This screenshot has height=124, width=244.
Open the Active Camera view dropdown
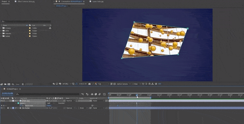[123, 84]
